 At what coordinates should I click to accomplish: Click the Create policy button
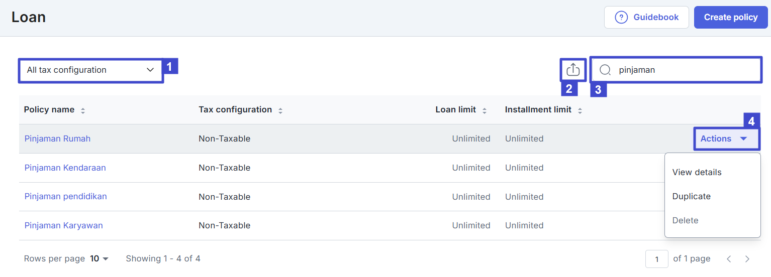tap(730, 17)
